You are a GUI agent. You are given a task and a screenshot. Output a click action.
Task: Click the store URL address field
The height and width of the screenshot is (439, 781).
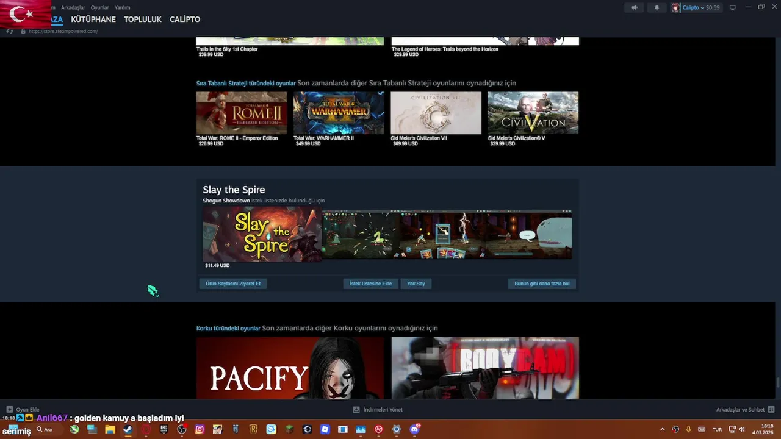(x=63, y=31)
